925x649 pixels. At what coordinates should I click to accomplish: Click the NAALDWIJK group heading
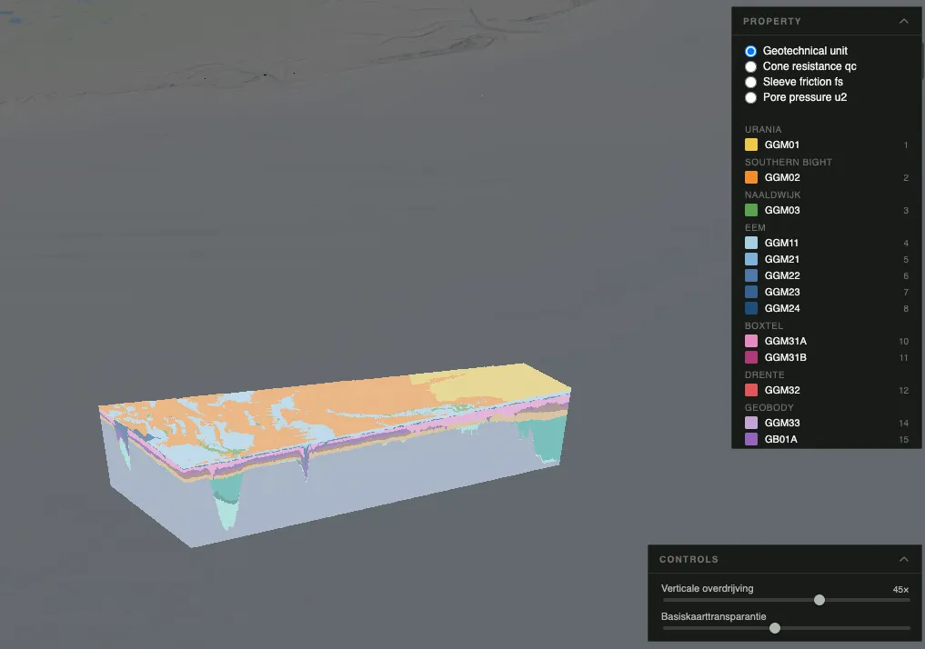(x=772, y=195)
